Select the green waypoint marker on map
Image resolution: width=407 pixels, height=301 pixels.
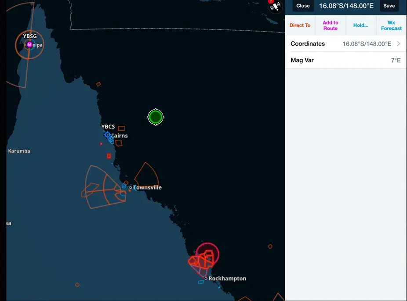pos(155,117)
